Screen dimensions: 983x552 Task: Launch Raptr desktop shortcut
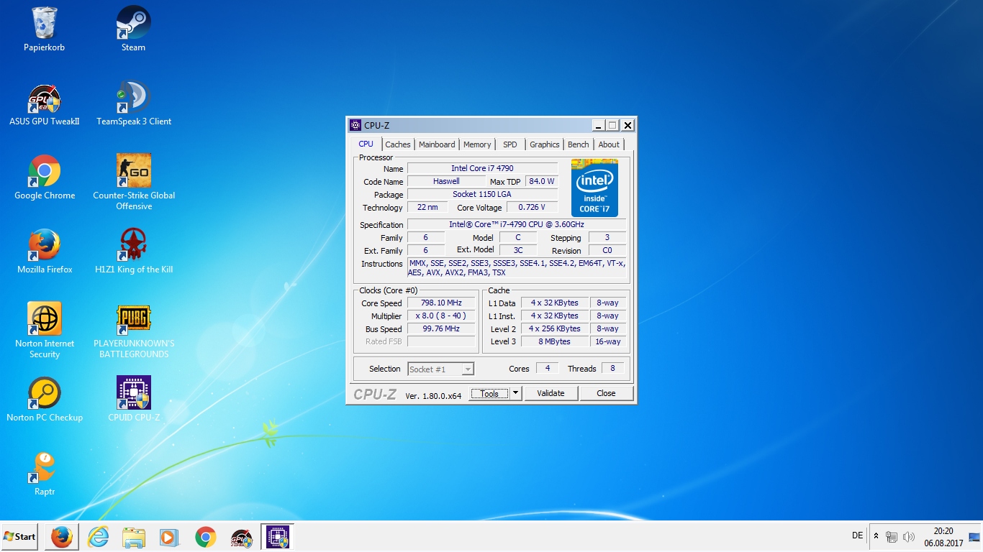[x=45, y=474]
